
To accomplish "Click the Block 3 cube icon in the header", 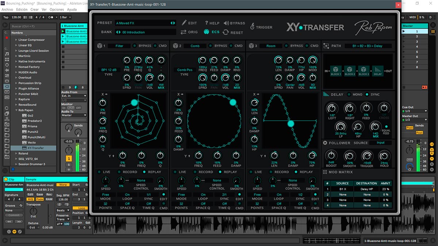I will [x=251, y=46].
